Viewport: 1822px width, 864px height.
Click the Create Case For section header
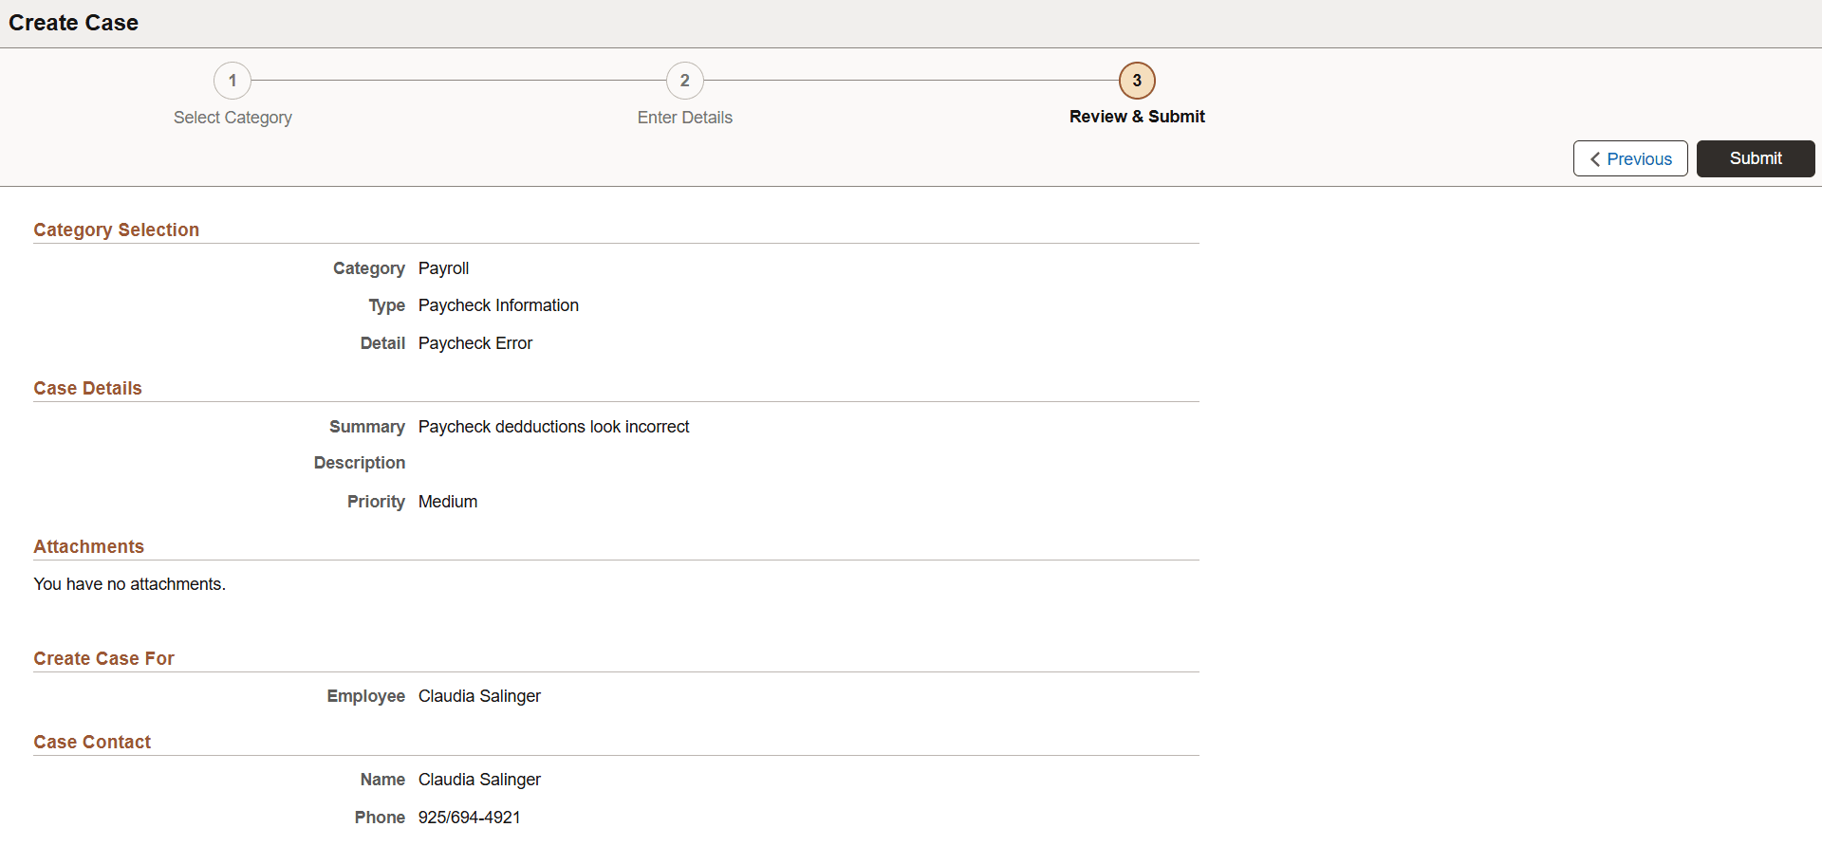tap(104, 658)
